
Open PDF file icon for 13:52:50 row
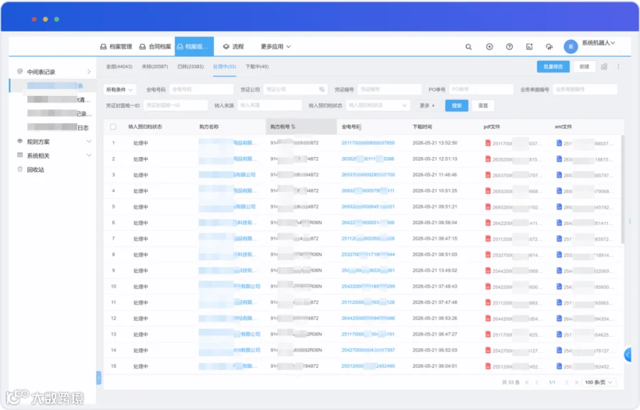[488, 143]
